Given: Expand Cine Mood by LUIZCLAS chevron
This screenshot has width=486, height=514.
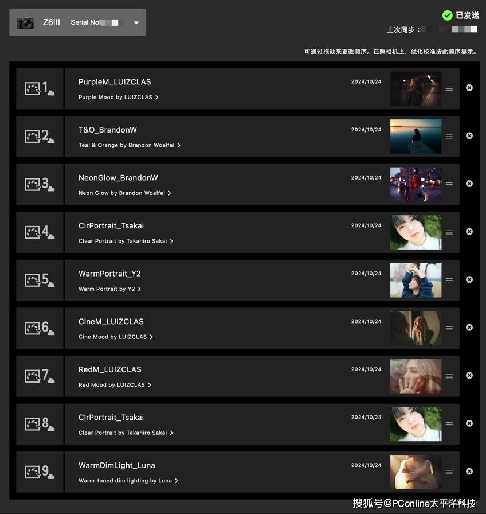Looking at the screenshot, I should (151, 337).
